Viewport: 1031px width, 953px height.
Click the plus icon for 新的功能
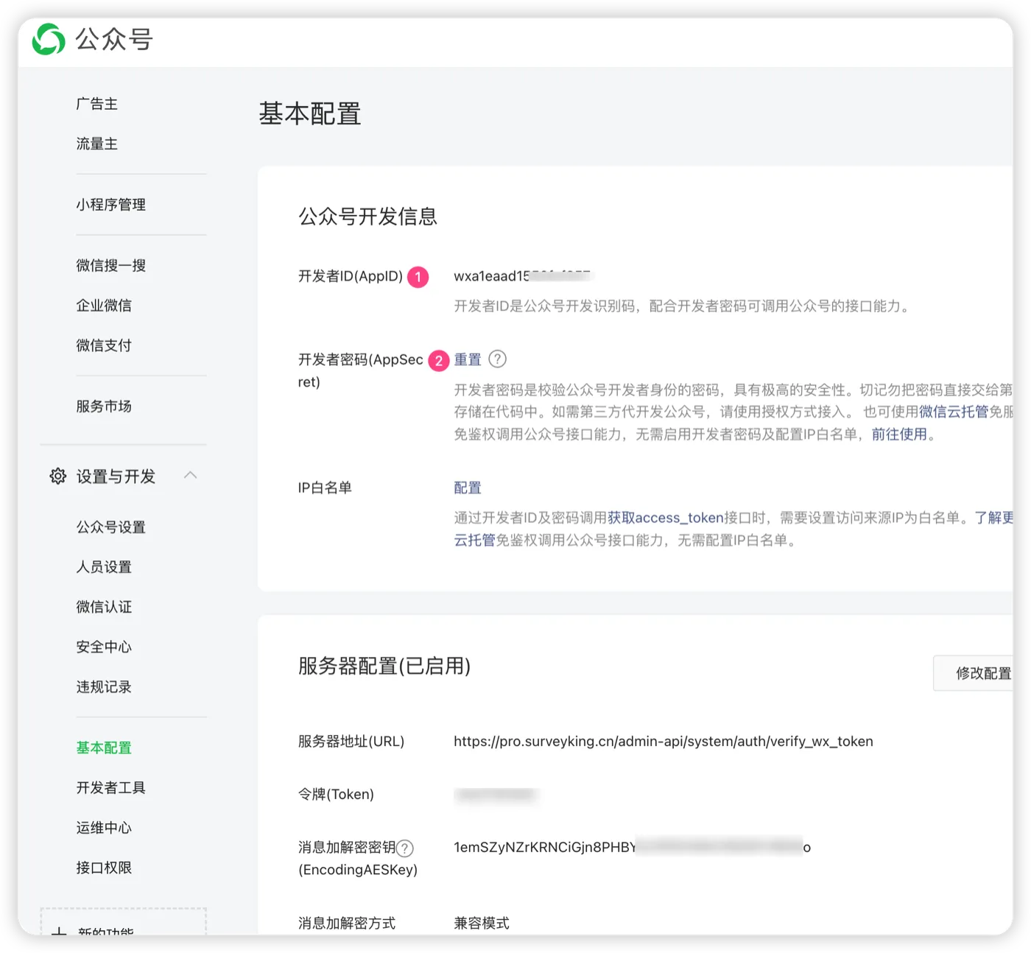(x=59, y=932)
